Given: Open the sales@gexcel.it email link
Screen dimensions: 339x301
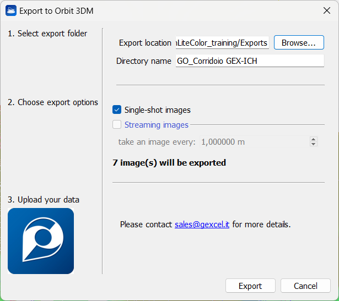Looking at the screenshot, I should [x=202, y=225].
